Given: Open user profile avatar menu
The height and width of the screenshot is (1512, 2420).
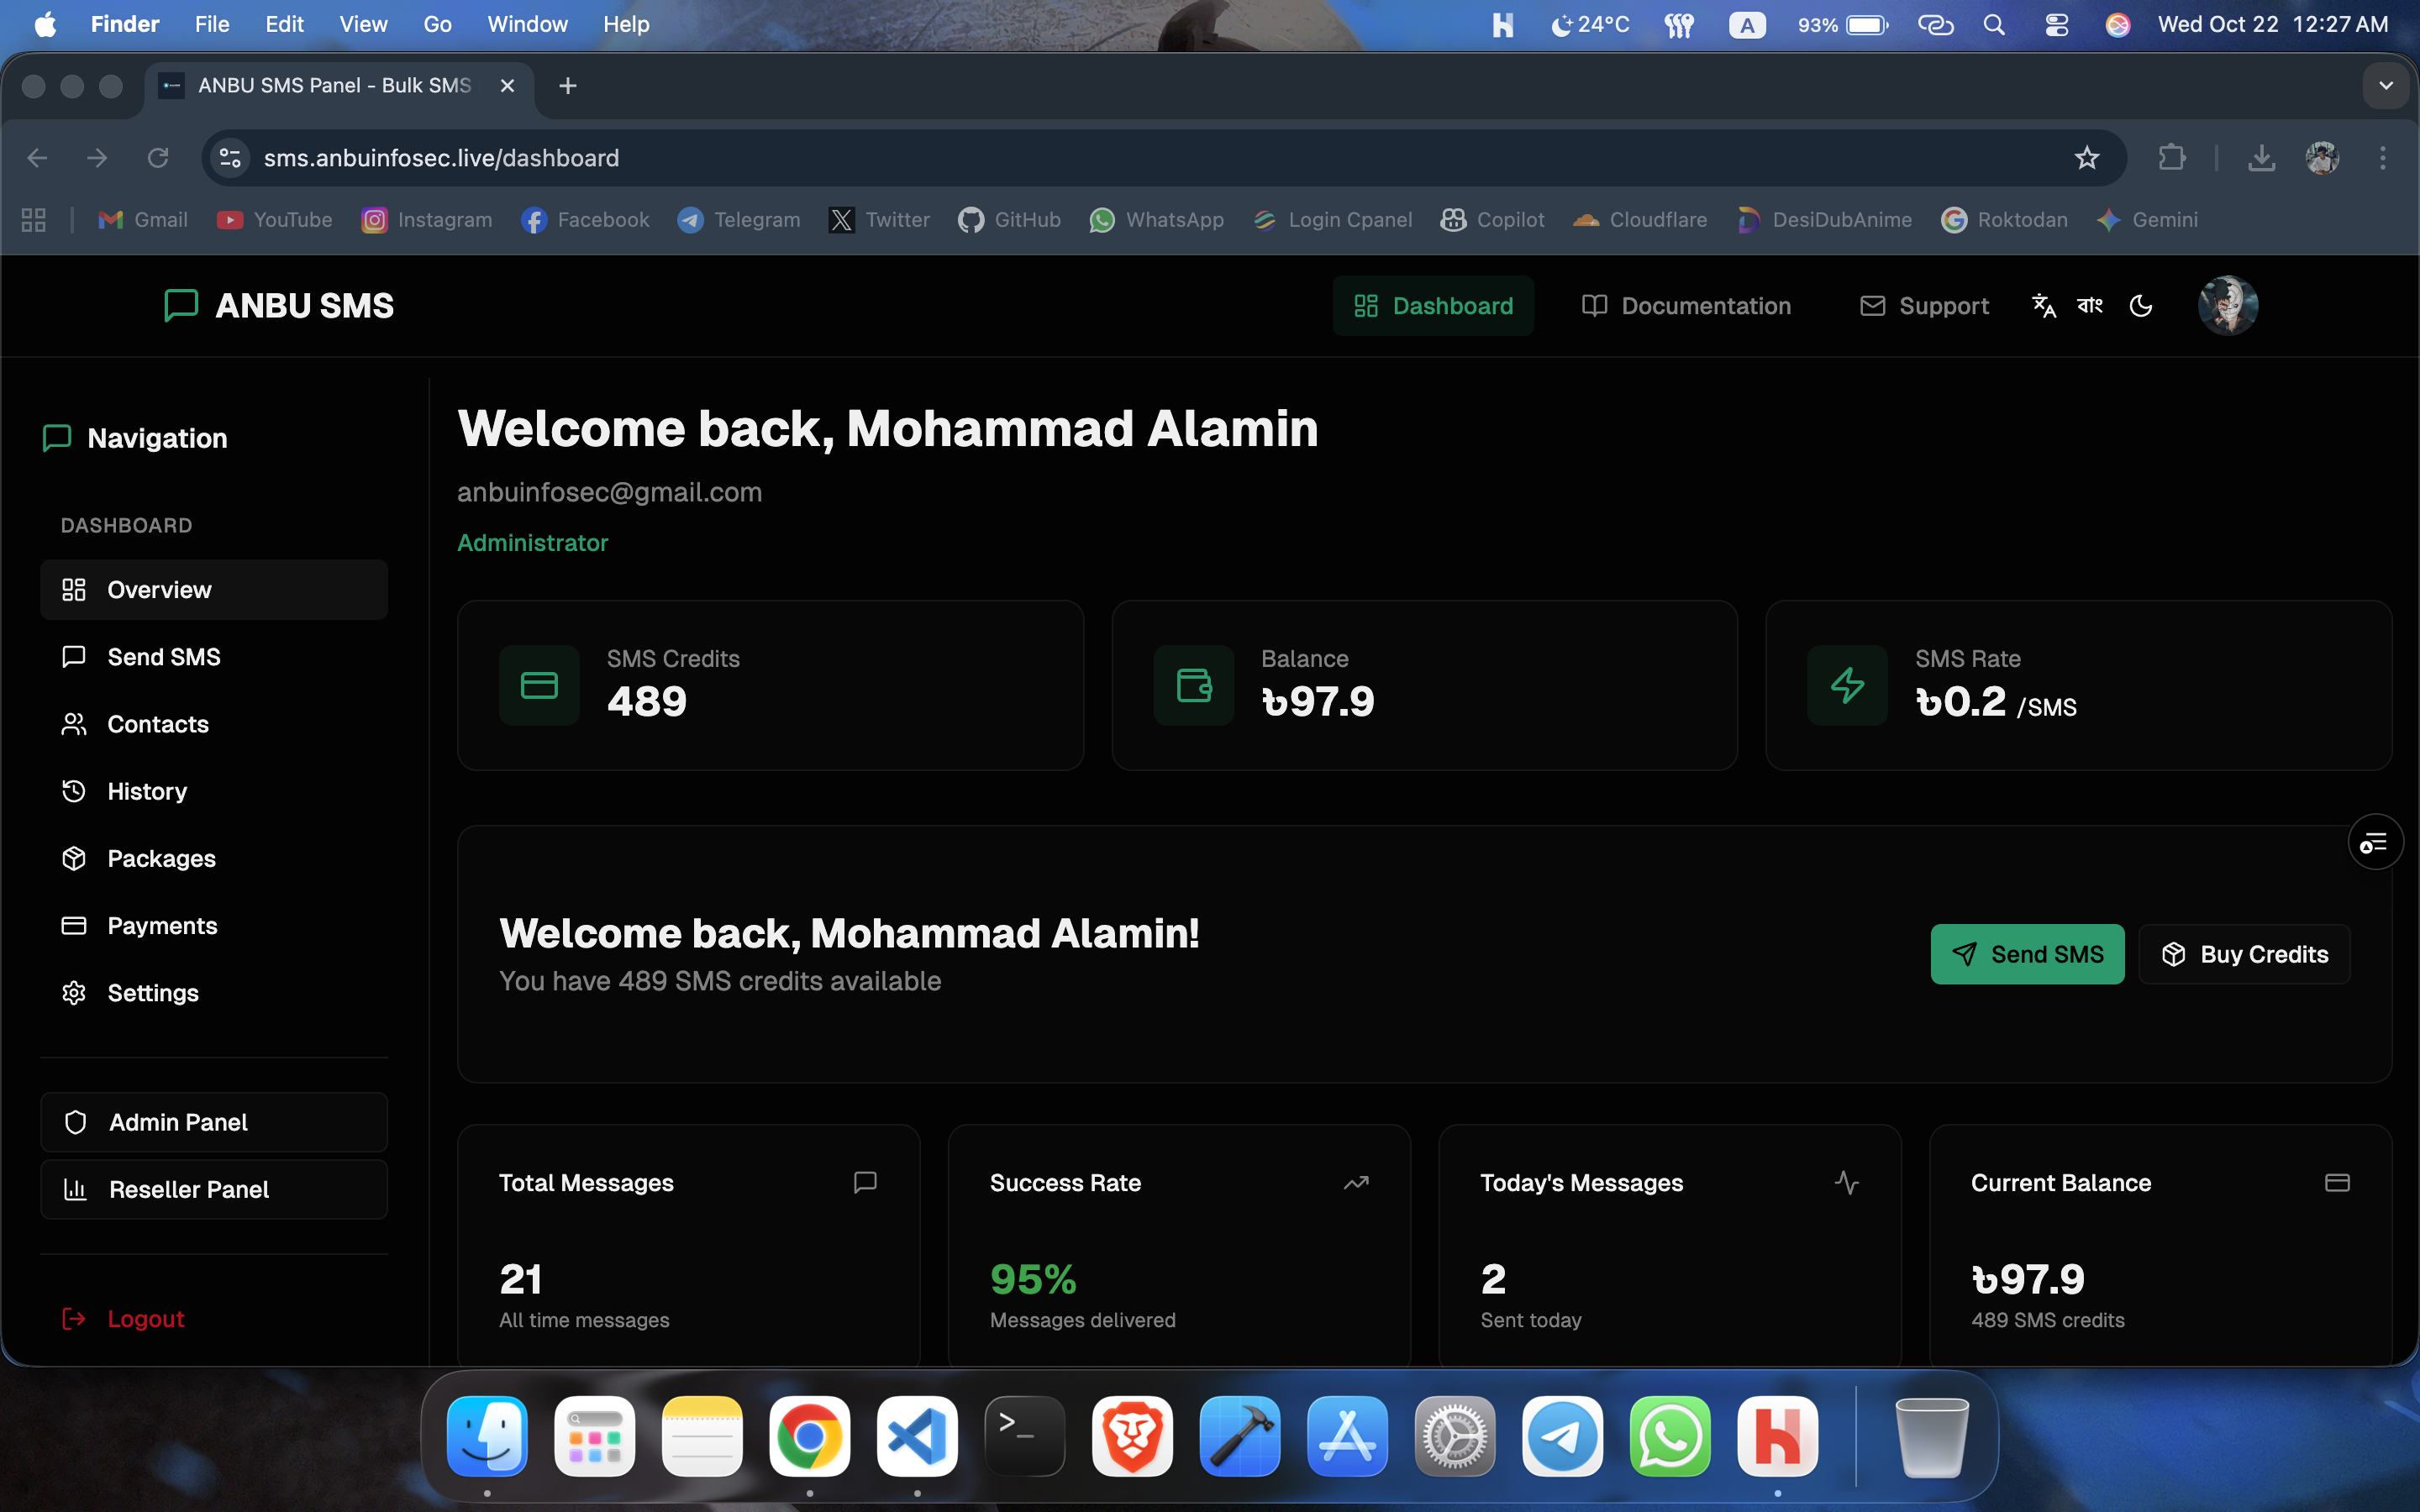Looking at the screenshot, I should 2227,306.
